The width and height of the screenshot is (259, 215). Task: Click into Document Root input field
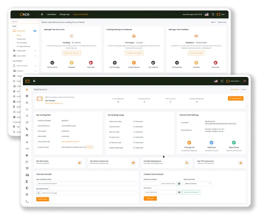[89, 193]
